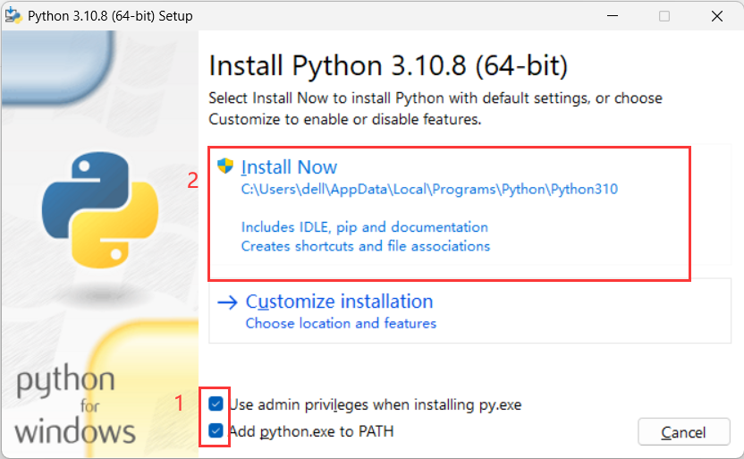Viewport: 744px width, 459px height.
Task: Click the Python setup icon in title bar
Action: [13, 16]
